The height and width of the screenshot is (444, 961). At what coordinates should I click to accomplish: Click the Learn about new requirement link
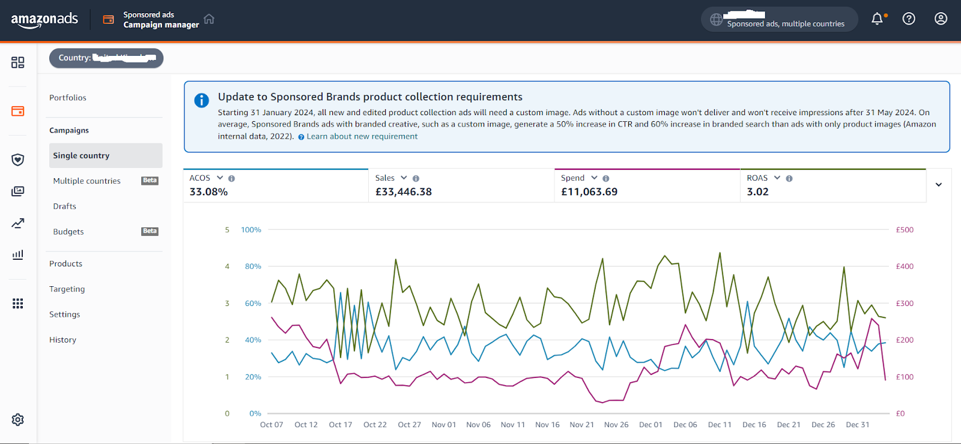[x=362, y=137]
